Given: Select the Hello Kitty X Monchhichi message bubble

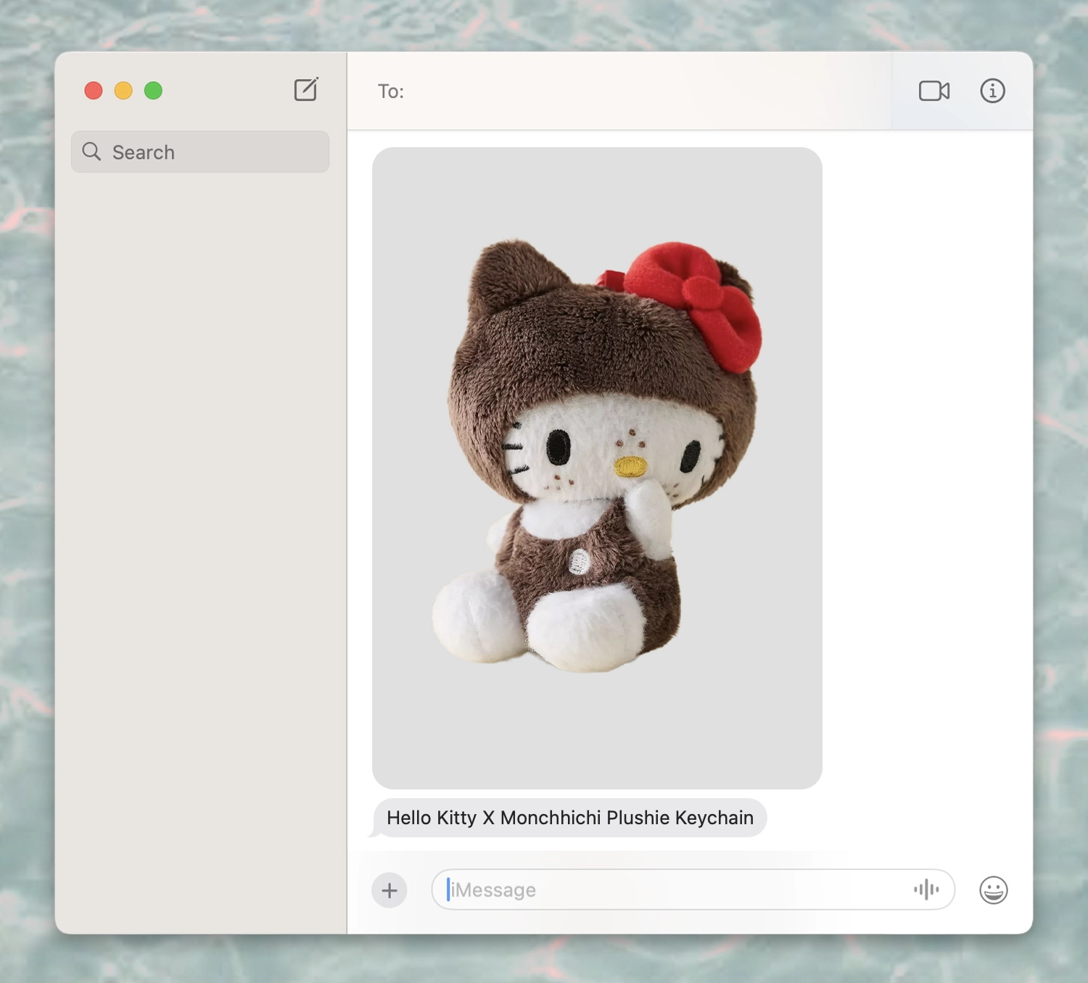Looking at the screenshot, I should click(x=570, y=818).
